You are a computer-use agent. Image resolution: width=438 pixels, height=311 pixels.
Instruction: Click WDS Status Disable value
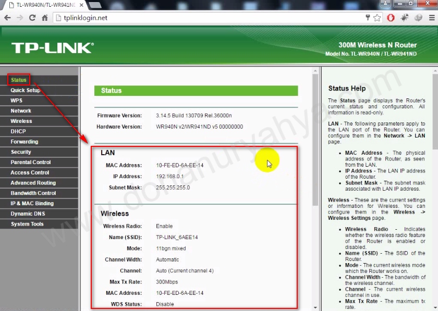pos(165,304)
